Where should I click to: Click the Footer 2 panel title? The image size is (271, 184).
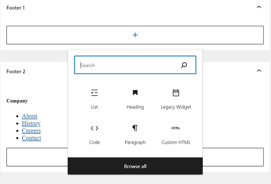click(16, 71)
